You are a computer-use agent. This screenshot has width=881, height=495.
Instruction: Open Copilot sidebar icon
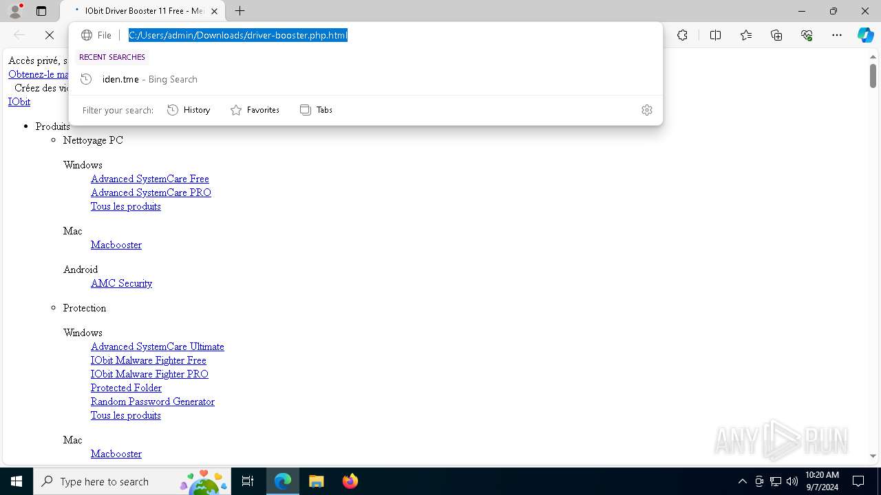[865, 35]
